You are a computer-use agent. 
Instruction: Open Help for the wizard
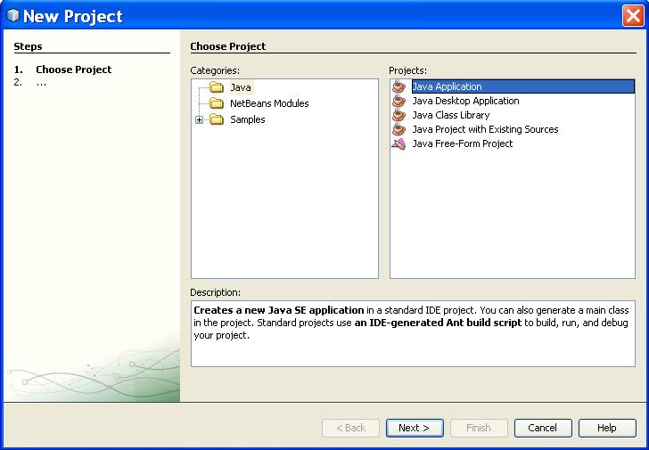pyautogui.click(x=606, y=428)
